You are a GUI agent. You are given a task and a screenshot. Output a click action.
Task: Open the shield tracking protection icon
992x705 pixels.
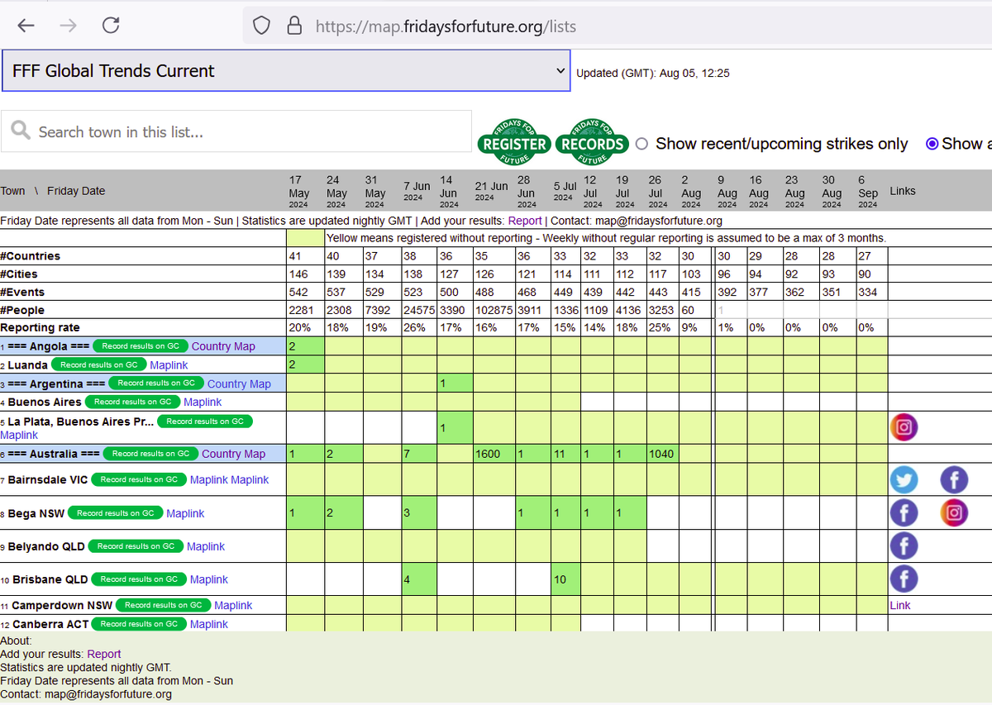(x=261, y=26)
